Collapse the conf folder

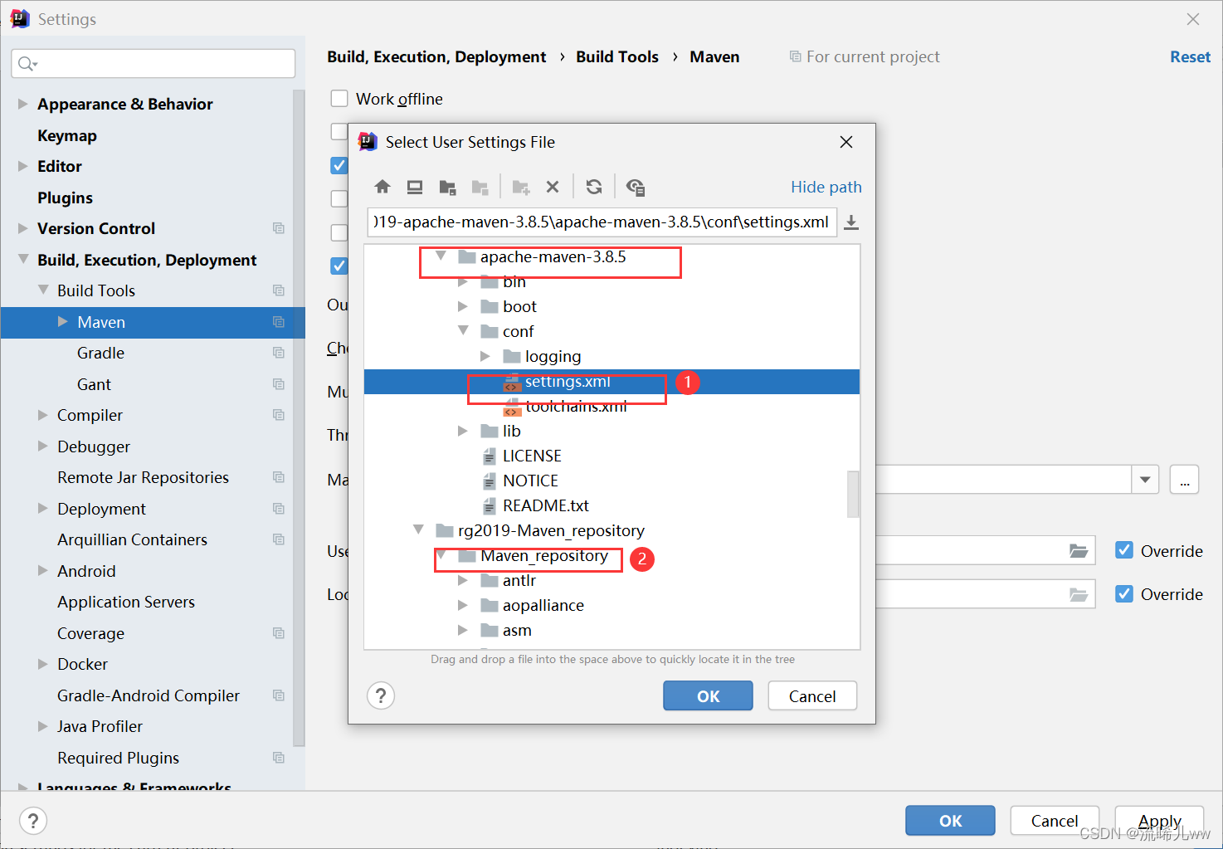[x=463, y=330]
